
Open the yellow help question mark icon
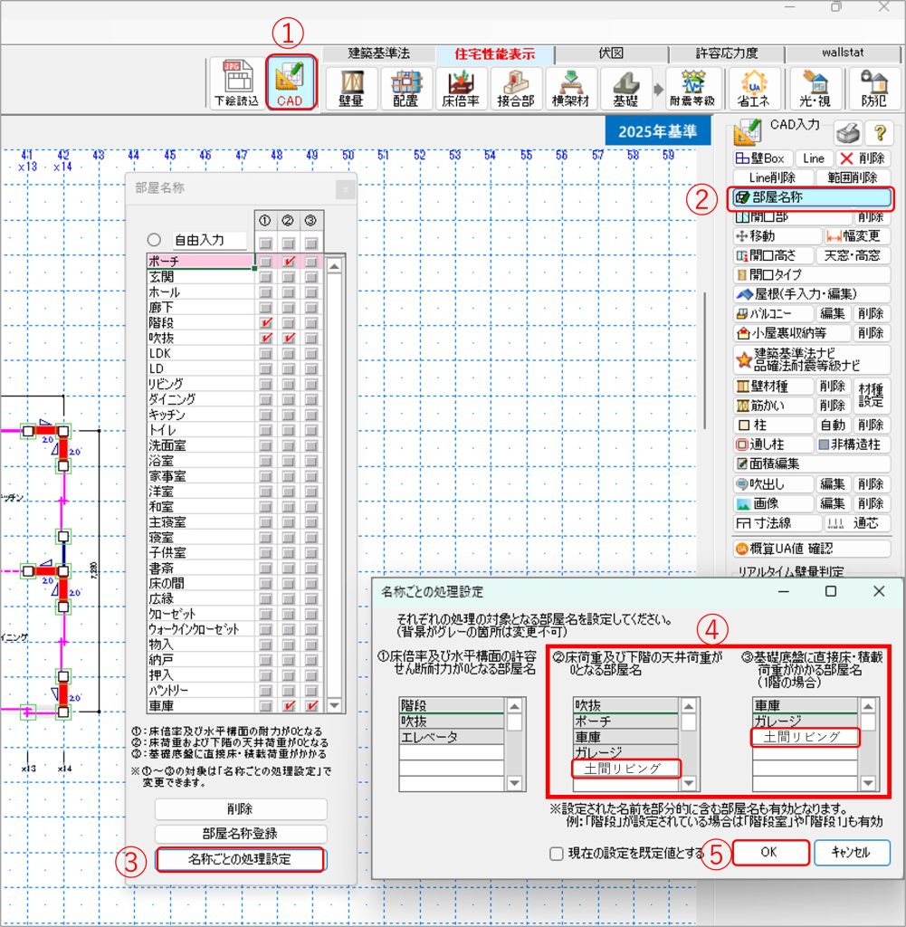click(877, 133)
